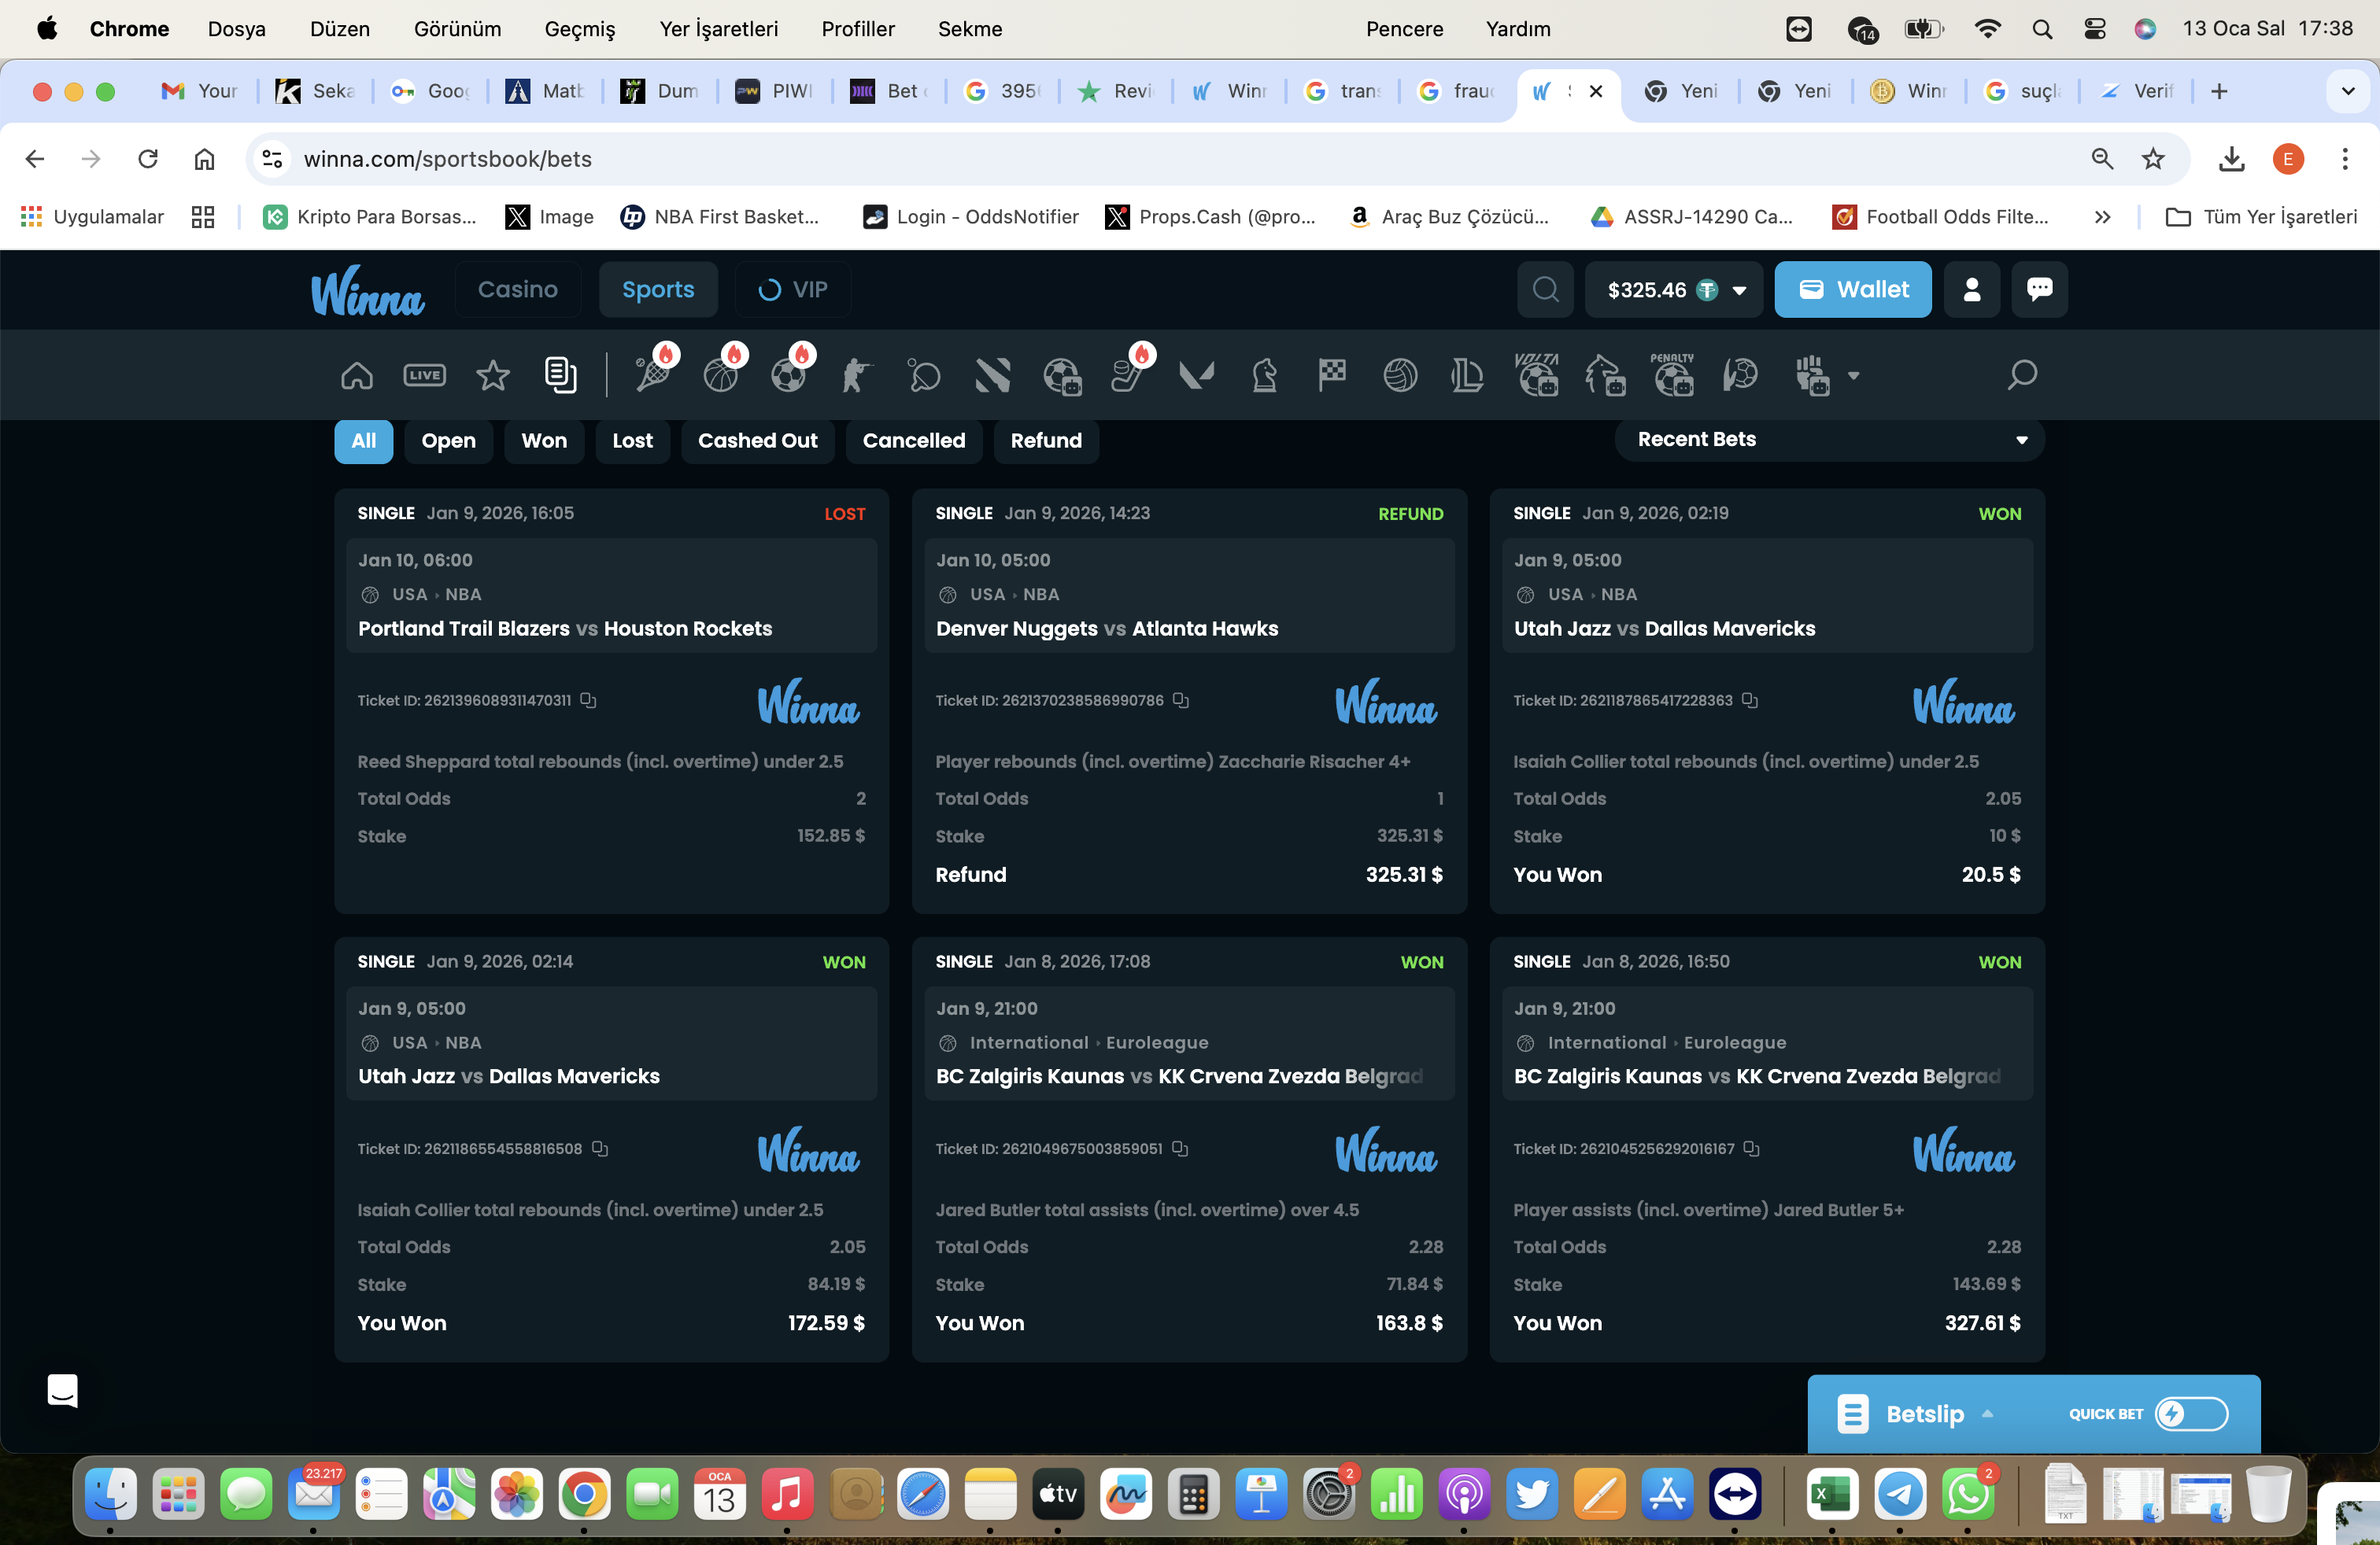Image resolution: width=2380 pixels, height=1545 pixels.
Task: Select the Basketball sport icon
Action: (721, 376)
